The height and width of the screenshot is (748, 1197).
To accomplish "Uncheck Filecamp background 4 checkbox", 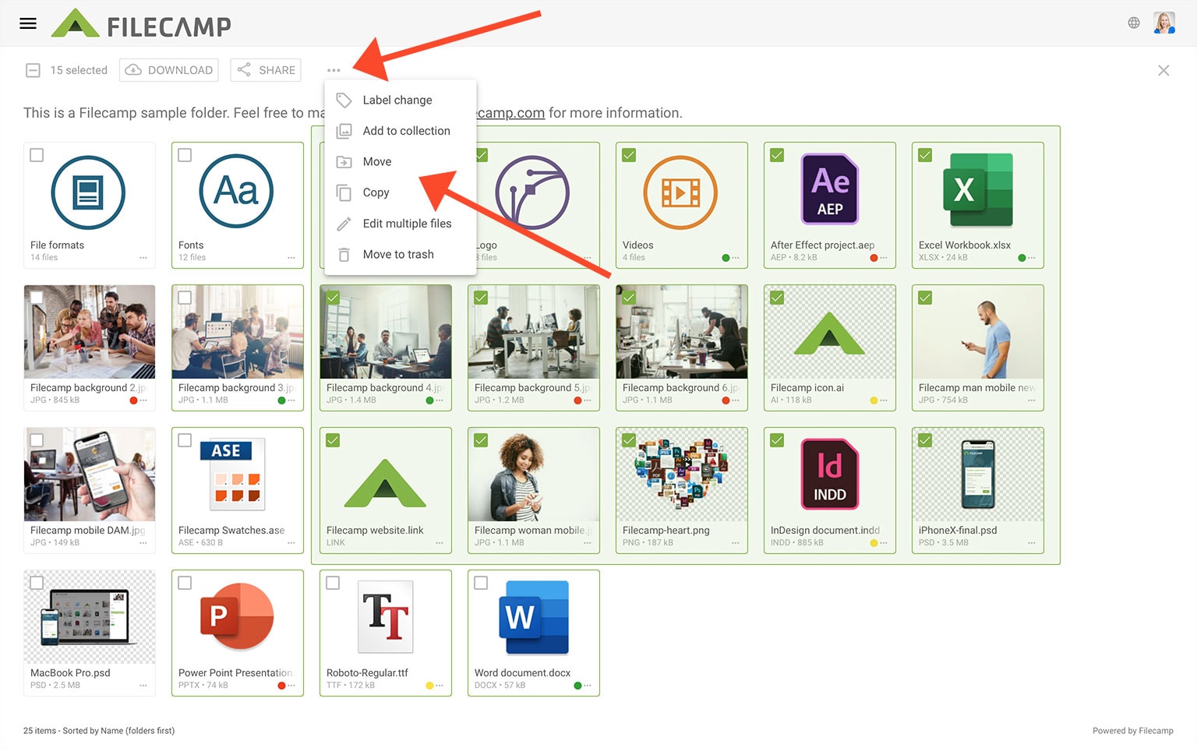I will click(333, 298).
